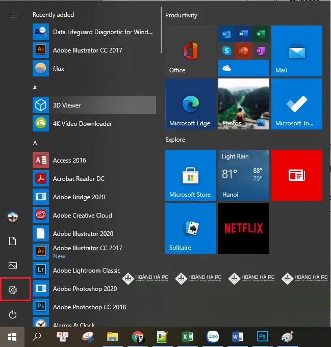Open Photos tile thumbnail
Screen dimensions: 331x347
[243, 104]
